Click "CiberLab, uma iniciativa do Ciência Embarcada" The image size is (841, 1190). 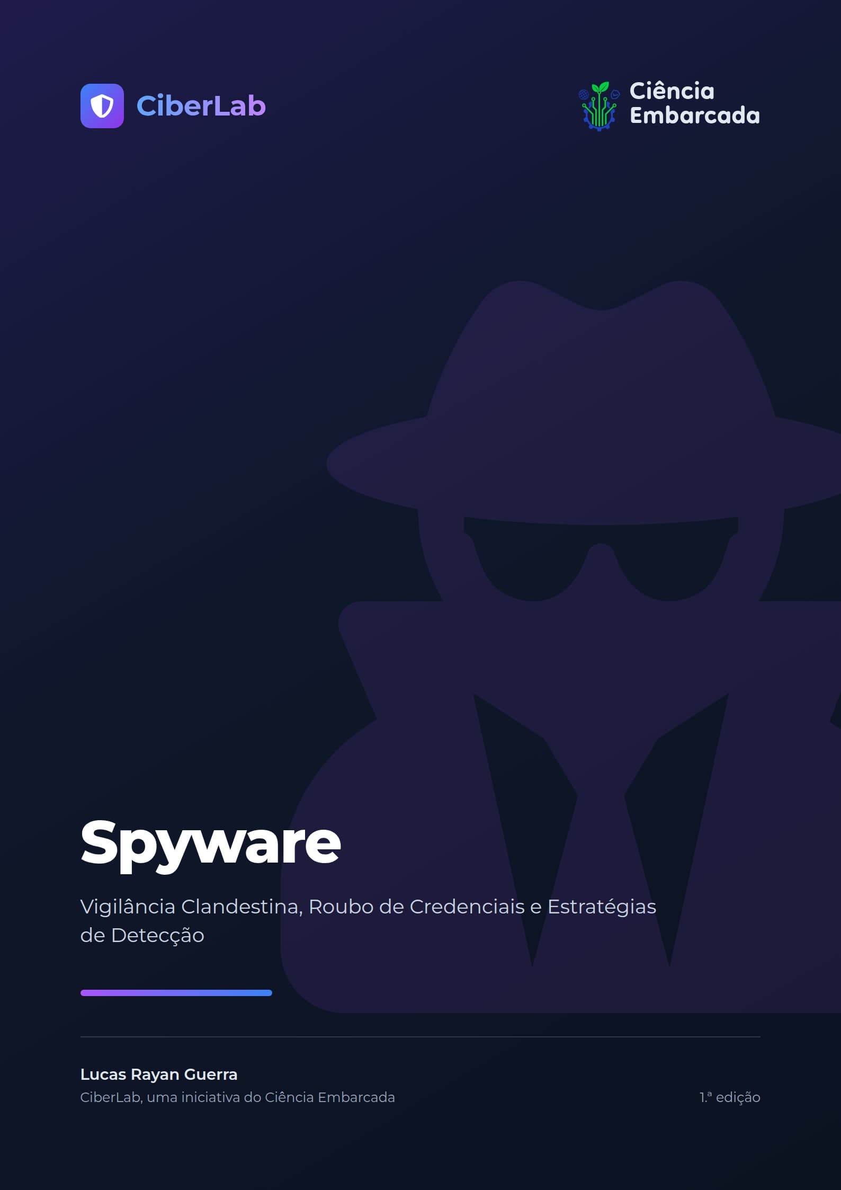(238, 1097)
